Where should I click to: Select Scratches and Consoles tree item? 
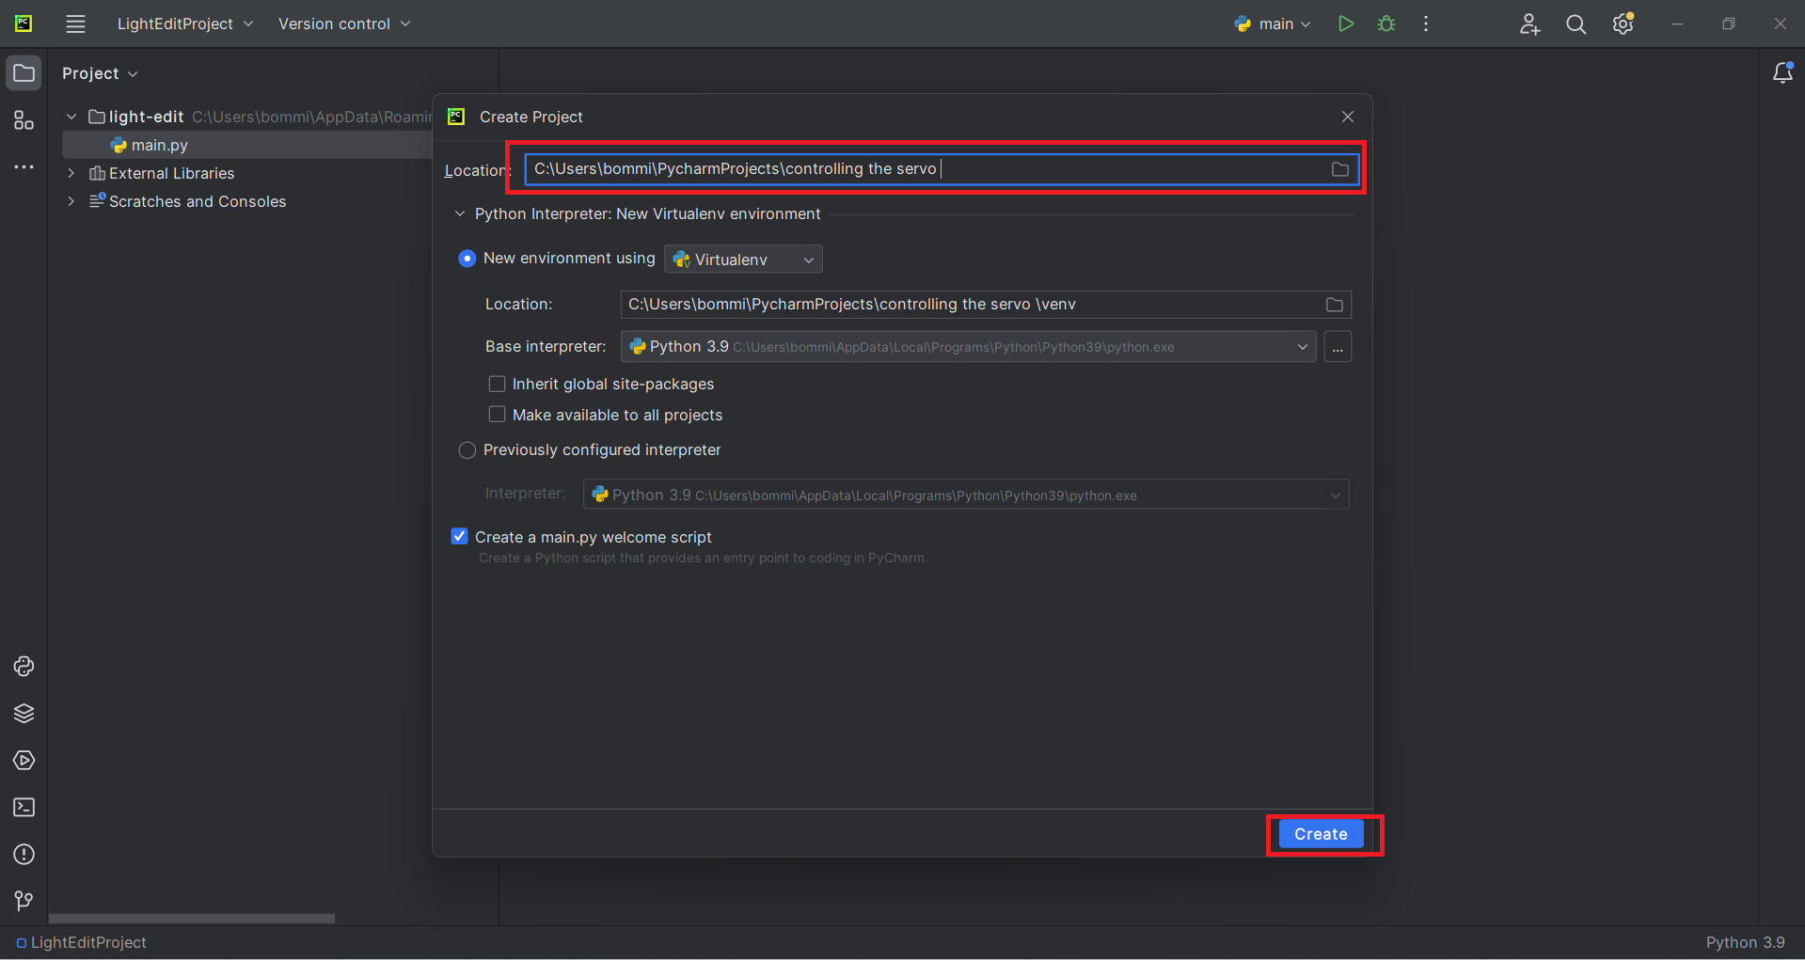point(197,201)
